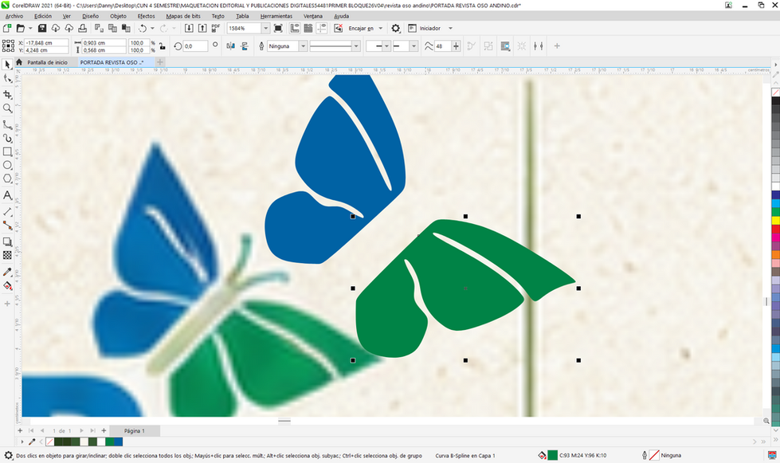Toggle rulers display
780x463 pixels.
[x=295, y=29]
